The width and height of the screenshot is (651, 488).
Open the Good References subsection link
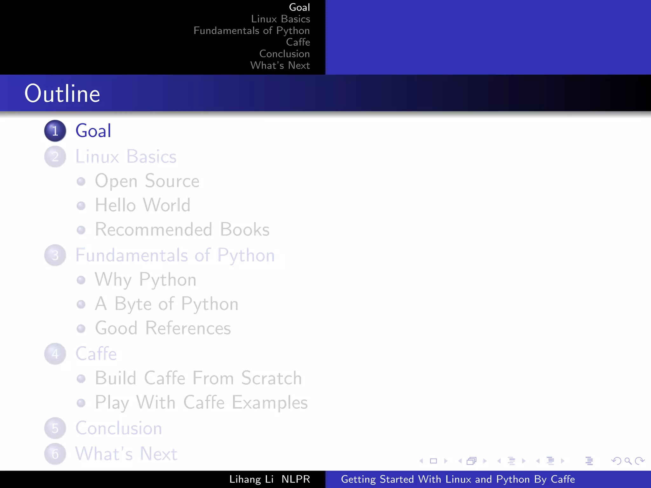point(163,328)
